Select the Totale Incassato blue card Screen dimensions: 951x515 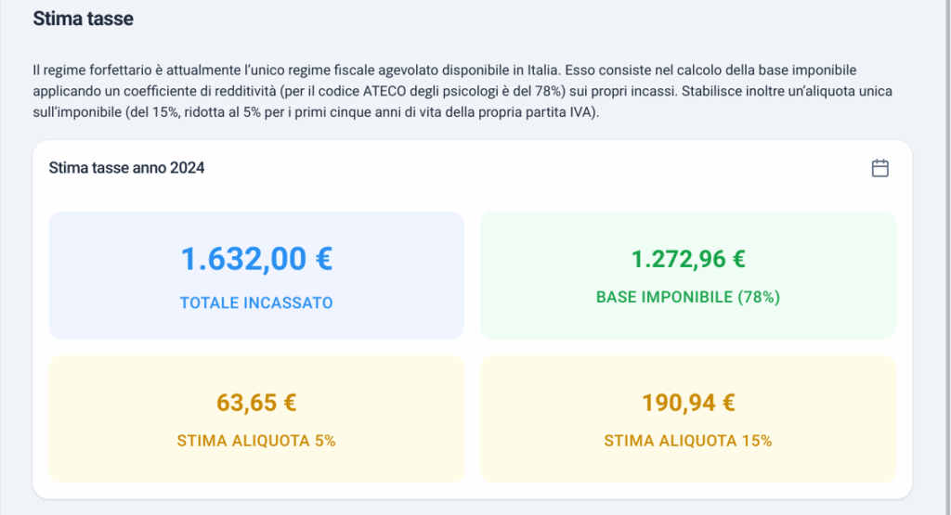(x=256, y=275)
